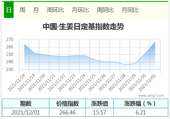Click the 2021/11/18 data point on chart
The image size is (170, 119).
point(24,44)
